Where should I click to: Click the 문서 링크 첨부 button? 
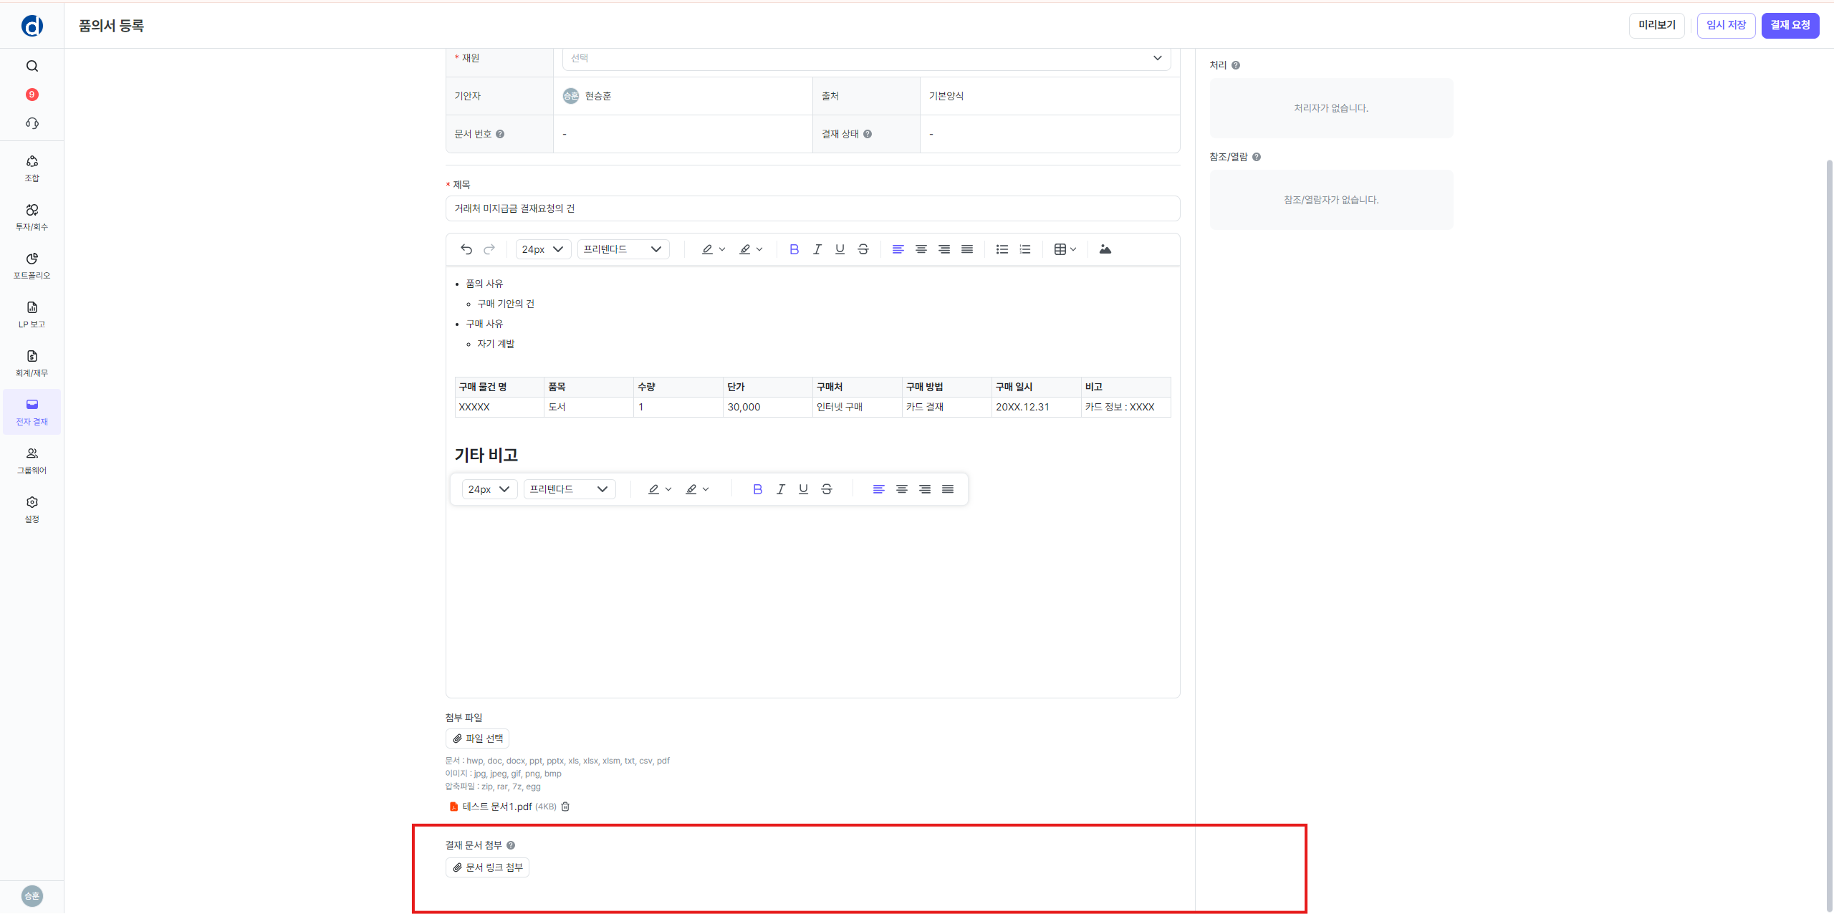point(487,867)
